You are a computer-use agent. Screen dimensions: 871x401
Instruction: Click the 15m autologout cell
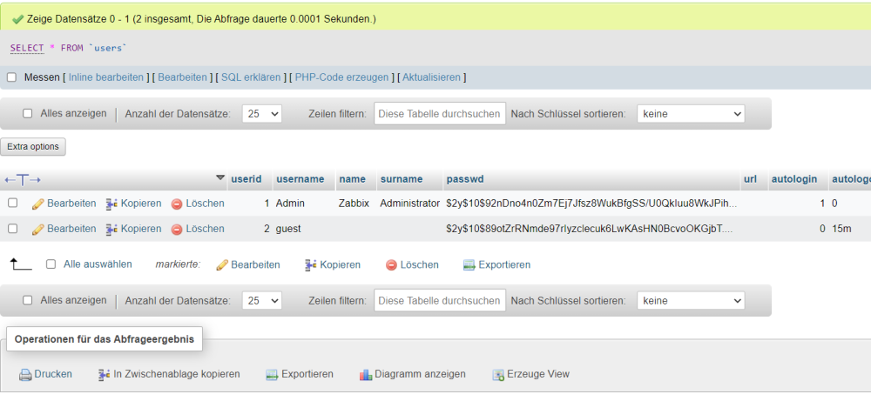coord(841,229)
